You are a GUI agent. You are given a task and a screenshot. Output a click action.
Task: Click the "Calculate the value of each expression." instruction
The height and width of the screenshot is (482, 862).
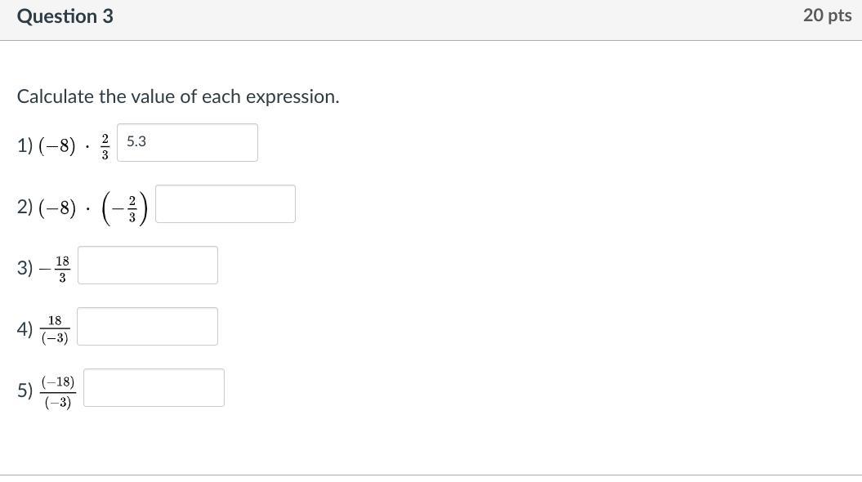click(x=177, y=96)
